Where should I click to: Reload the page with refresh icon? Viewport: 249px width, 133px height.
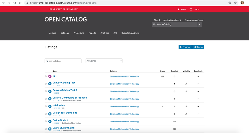point(15,3)
